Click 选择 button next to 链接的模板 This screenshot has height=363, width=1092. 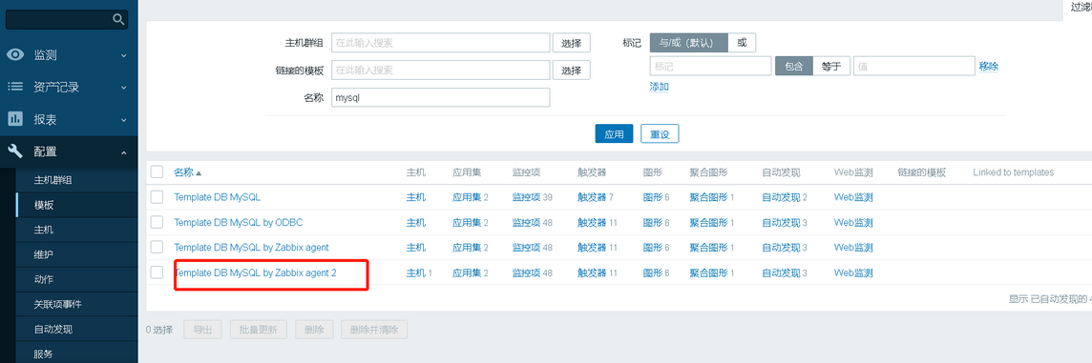point(572,71)
